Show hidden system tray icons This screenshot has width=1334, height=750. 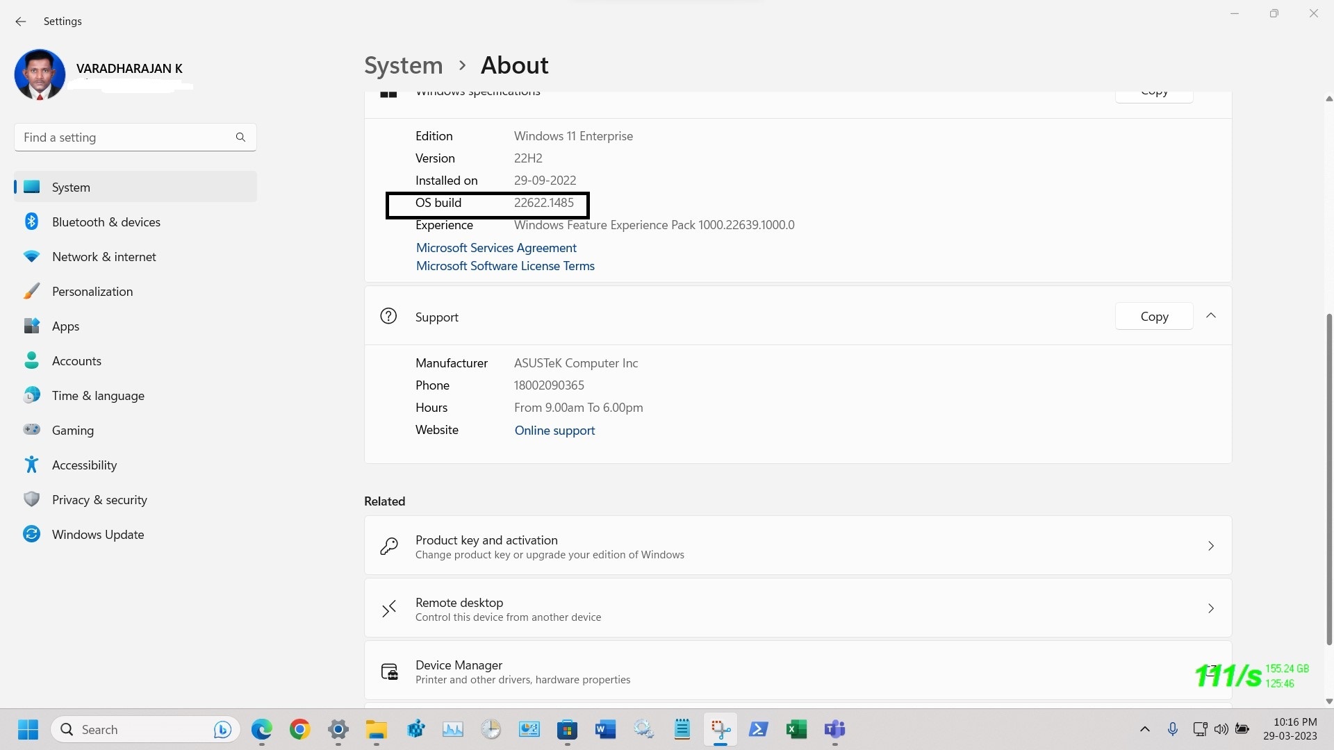click(1145, 729)
